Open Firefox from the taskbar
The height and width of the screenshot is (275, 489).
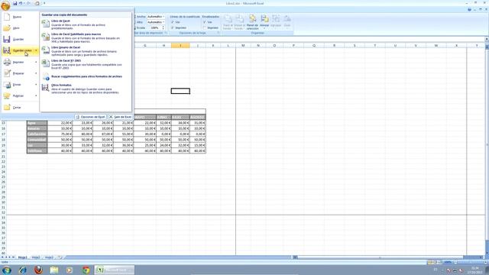pyautogui.click(x=38, y=270)
